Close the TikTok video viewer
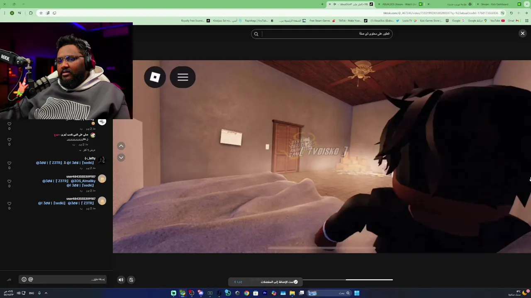Image resolution: width=531 pixels, height=298 pixels. pyautogui.click(x=522, y=34)
